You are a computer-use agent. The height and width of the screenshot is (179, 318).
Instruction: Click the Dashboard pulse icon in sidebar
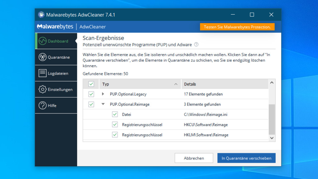pyautogui.click(x=42, y=41)
